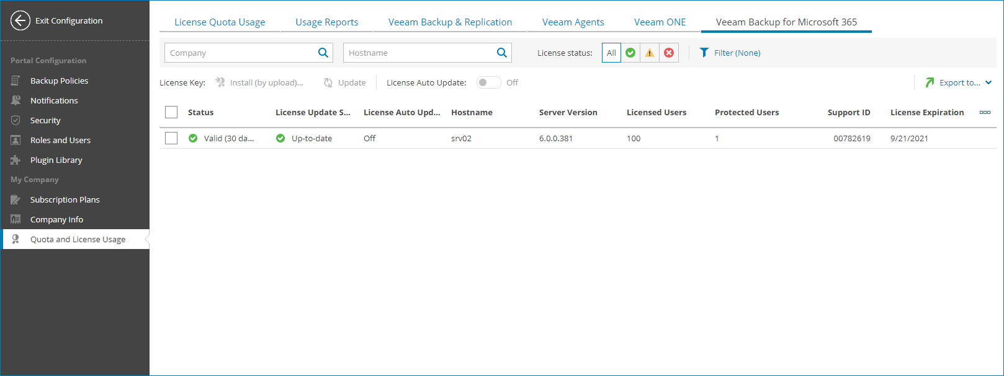Click Install (by upload) button text

267,82
